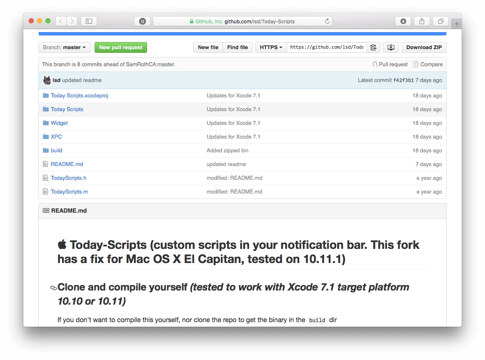
Task: Open 'Added zipped bin' commit message
Action: click(x=227, y=150)
